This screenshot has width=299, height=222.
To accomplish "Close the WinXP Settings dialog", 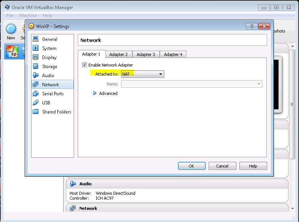I will tap(264, 26).
